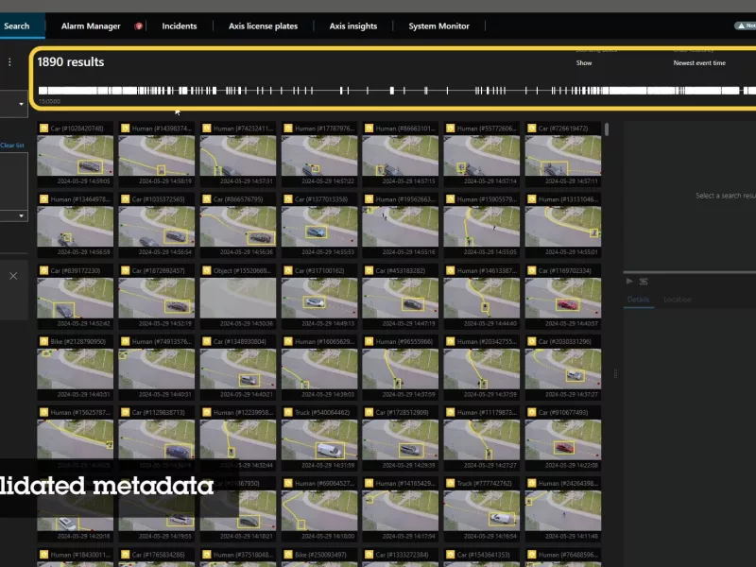Switch to the Location tab in the preview

(677, 300)
